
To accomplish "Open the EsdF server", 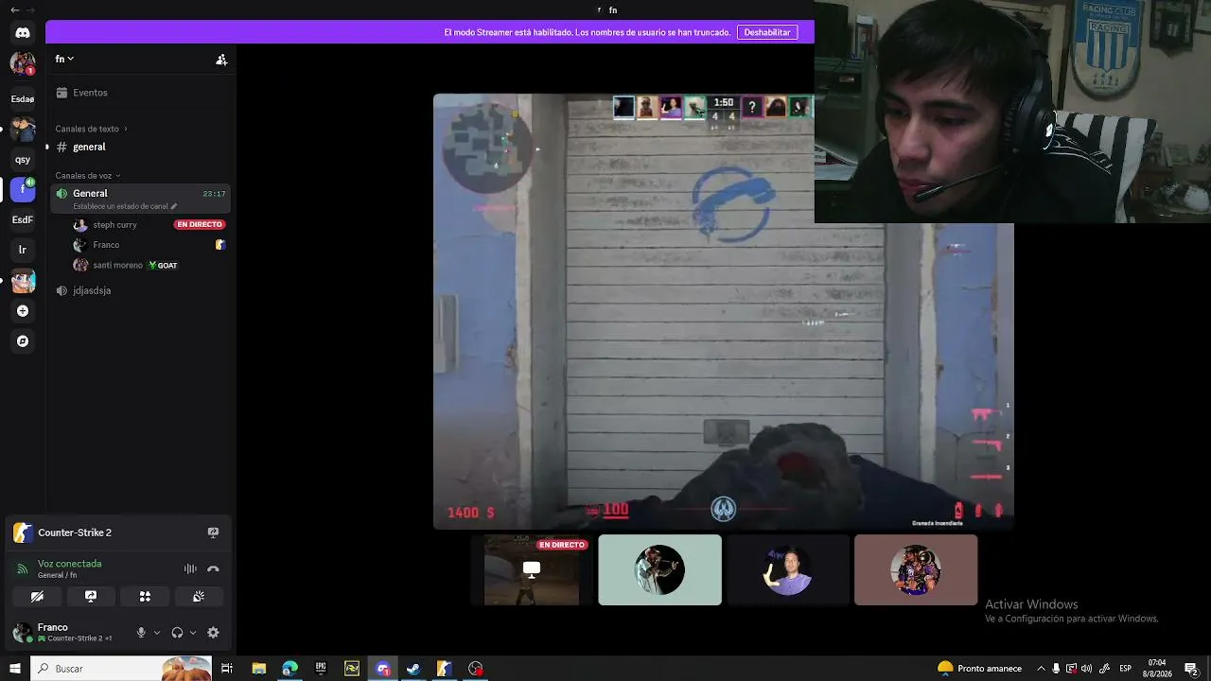I will pos(23,219).
